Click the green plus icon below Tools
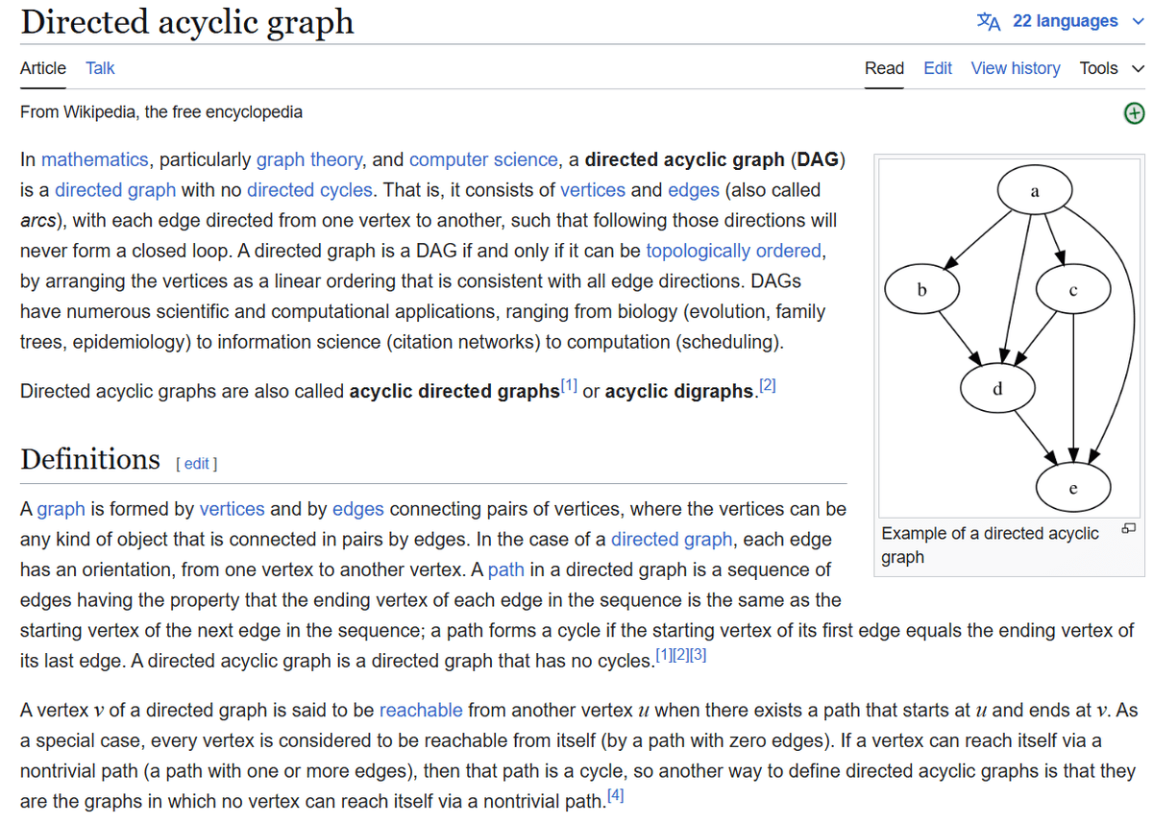Screen dimensions: 1153x823 coord(1134,113)
